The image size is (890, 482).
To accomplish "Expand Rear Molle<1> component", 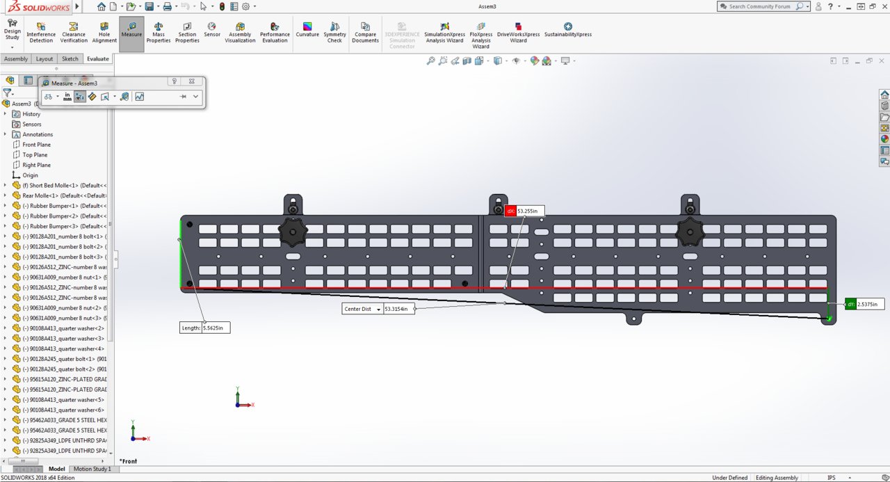I will [x=5, y=195].
